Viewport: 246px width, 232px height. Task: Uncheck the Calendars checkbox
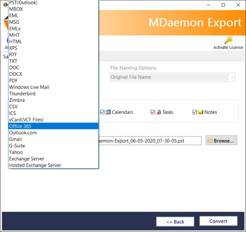click(102, 112)
